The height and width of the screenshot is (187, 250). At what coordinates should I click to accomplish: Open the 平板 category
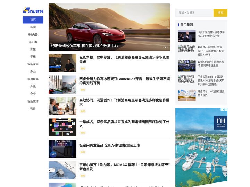33,56
